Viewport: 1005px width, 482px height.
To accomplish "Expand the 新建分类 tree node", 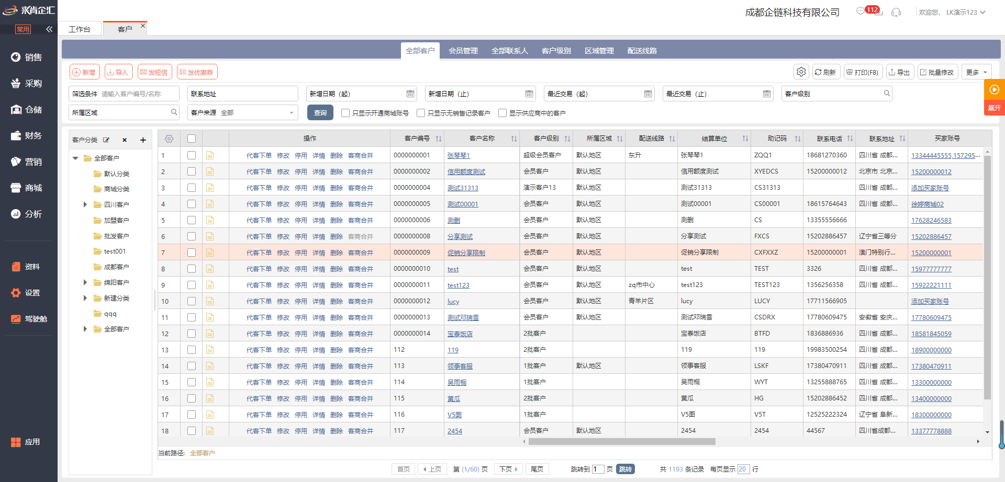I will 85,298.
